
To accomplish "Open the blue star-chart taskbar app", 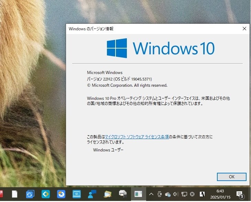I will click(x=61, y=194).
